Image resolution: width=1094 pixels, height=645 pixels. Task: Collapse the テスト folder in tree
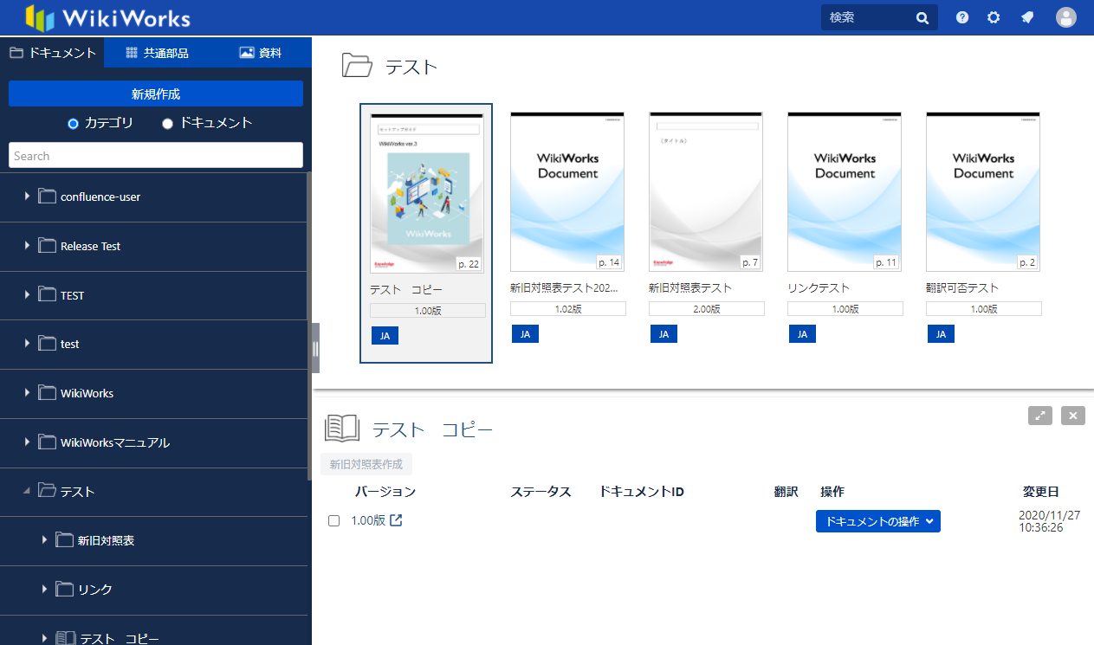pos(27,492)
